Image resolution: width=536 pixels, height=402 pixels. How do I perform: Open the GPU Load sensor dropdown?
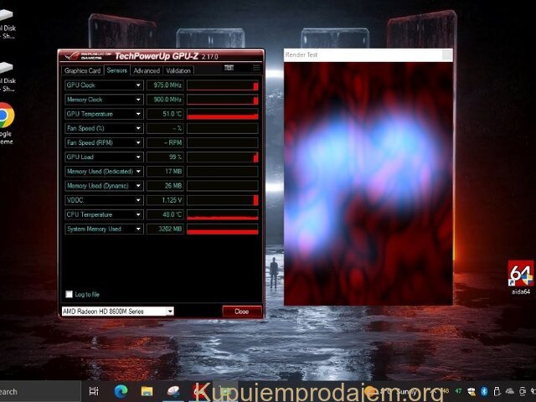tap(139, 157)
